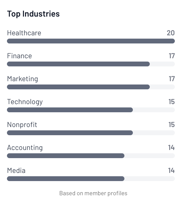Click the Technology count of 15

coord(172,102)
